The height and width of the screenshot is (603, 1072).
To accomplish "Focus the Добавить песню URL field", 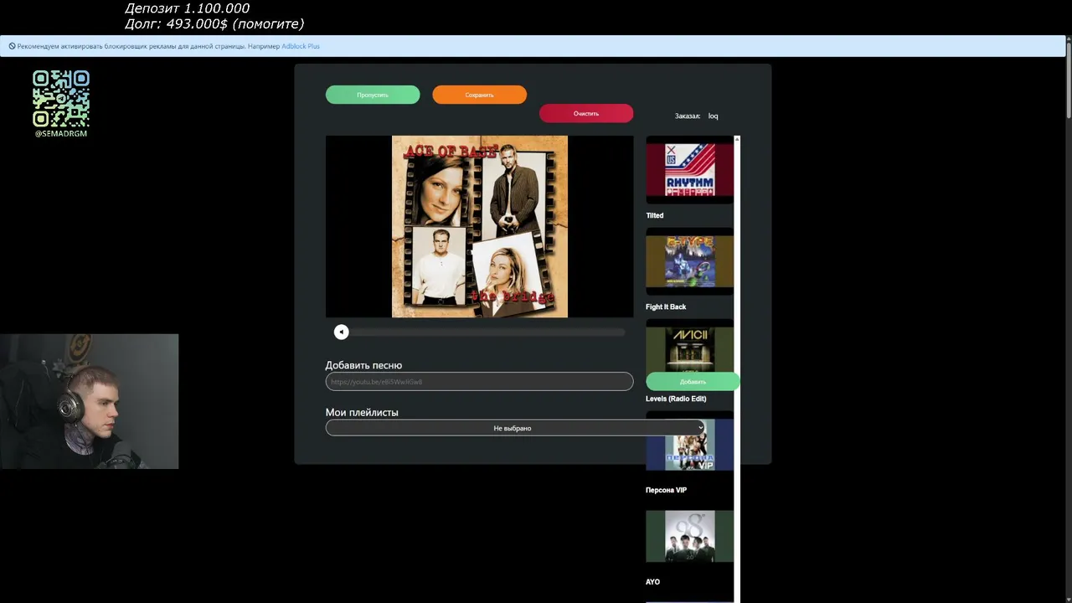I will (479, 382).
